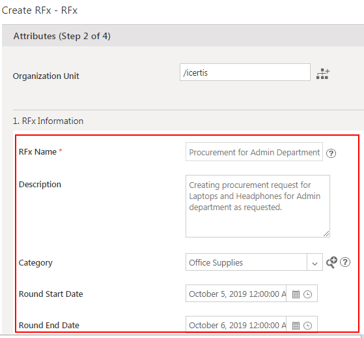Open calendar for Round Start Date

296,294
